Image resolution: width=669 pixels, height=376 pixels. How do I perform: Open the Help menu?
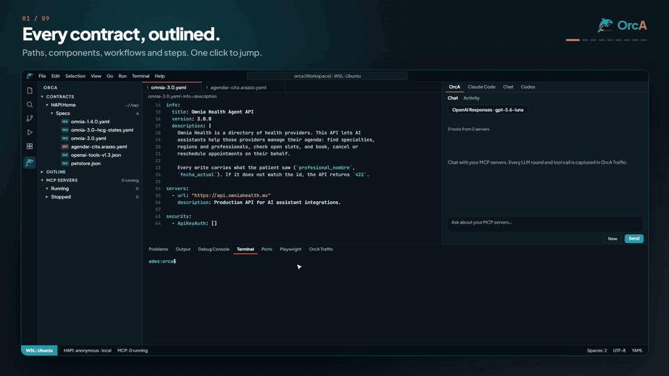[160, 76]
